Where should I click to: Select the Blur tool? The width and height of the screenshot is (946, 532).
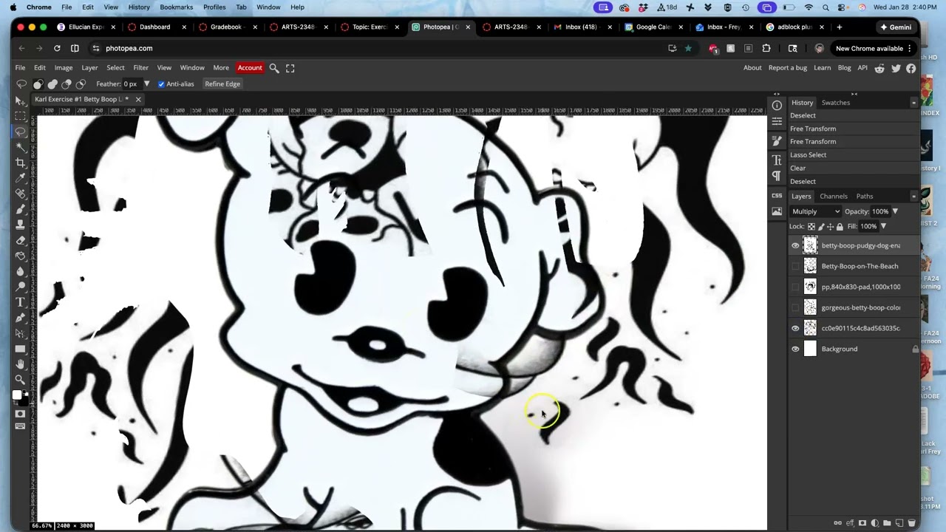(21, 271)
